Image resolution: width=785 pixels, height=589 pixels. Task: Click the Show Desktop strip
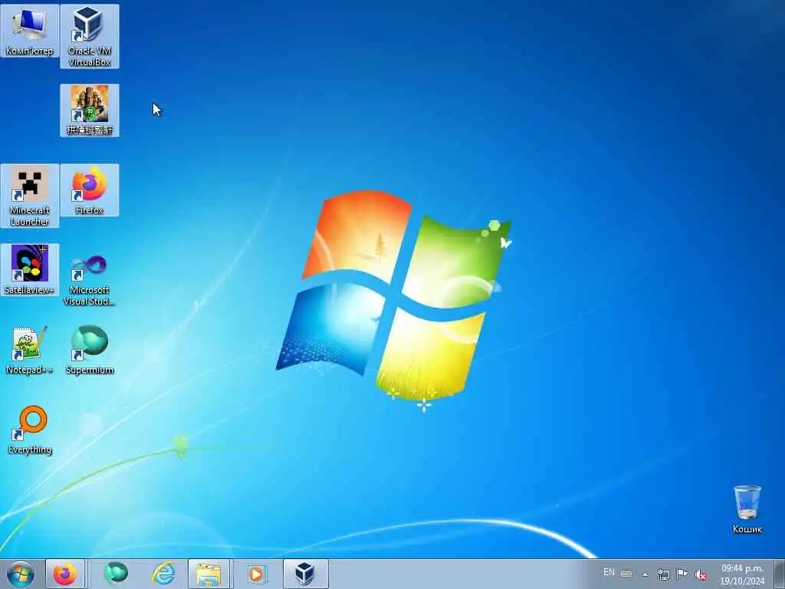(x=779, y=574)
